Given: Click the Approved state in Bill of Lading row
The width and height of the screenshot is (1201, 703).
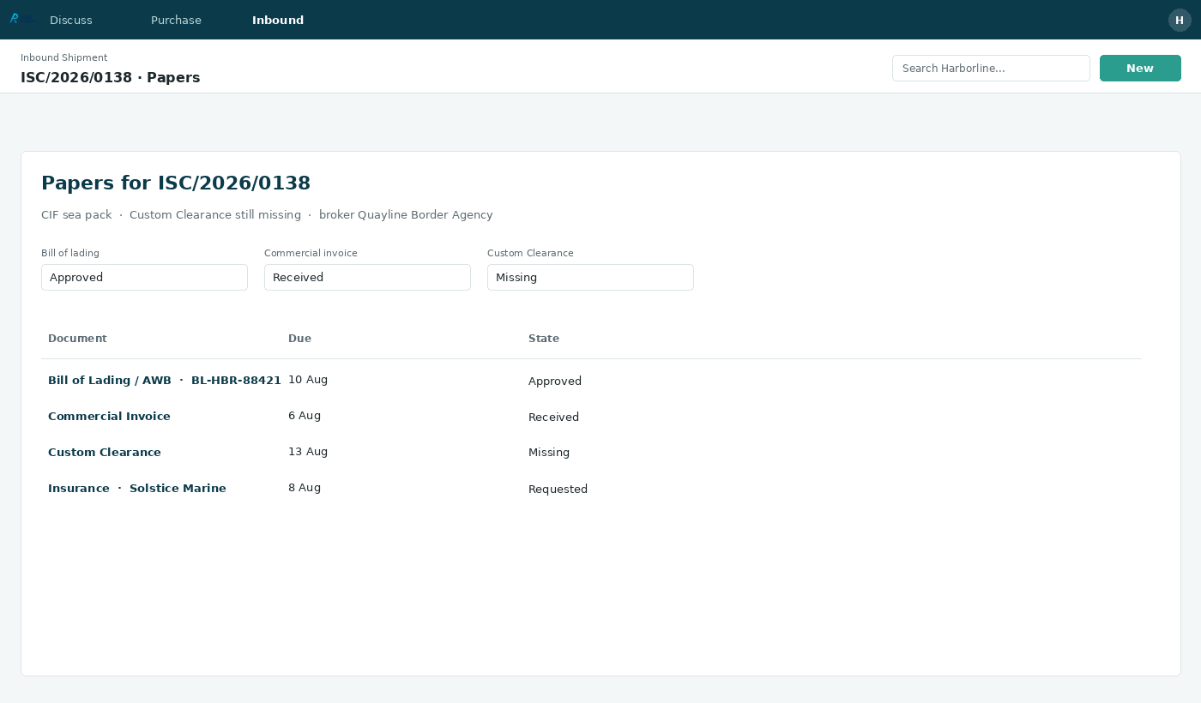Looking at the screenshot, I should 555,382.
